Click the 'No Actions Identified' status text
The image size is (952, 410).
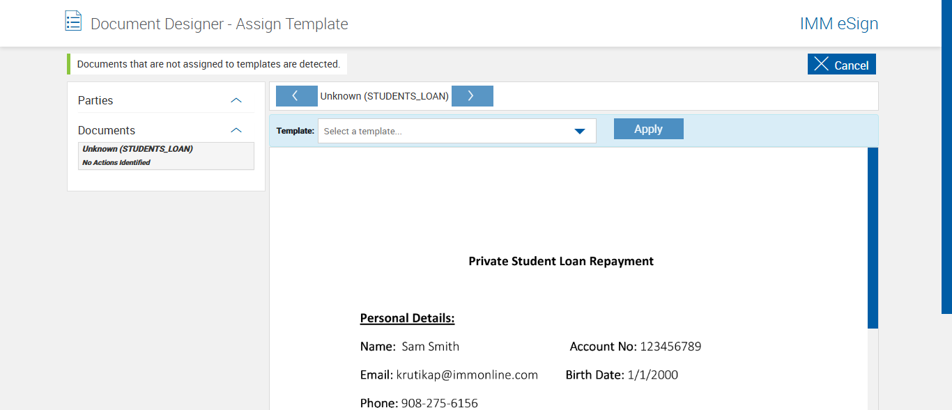pos(116,162)
